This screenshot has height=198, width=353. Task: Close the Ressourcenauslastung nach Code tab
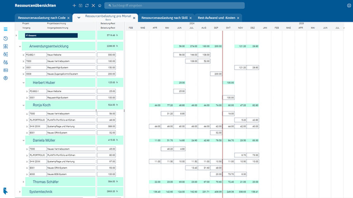point(68,18)
